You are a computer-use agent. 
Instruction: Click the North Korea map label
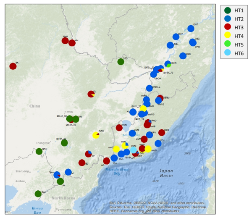click(x=62, y=198)
